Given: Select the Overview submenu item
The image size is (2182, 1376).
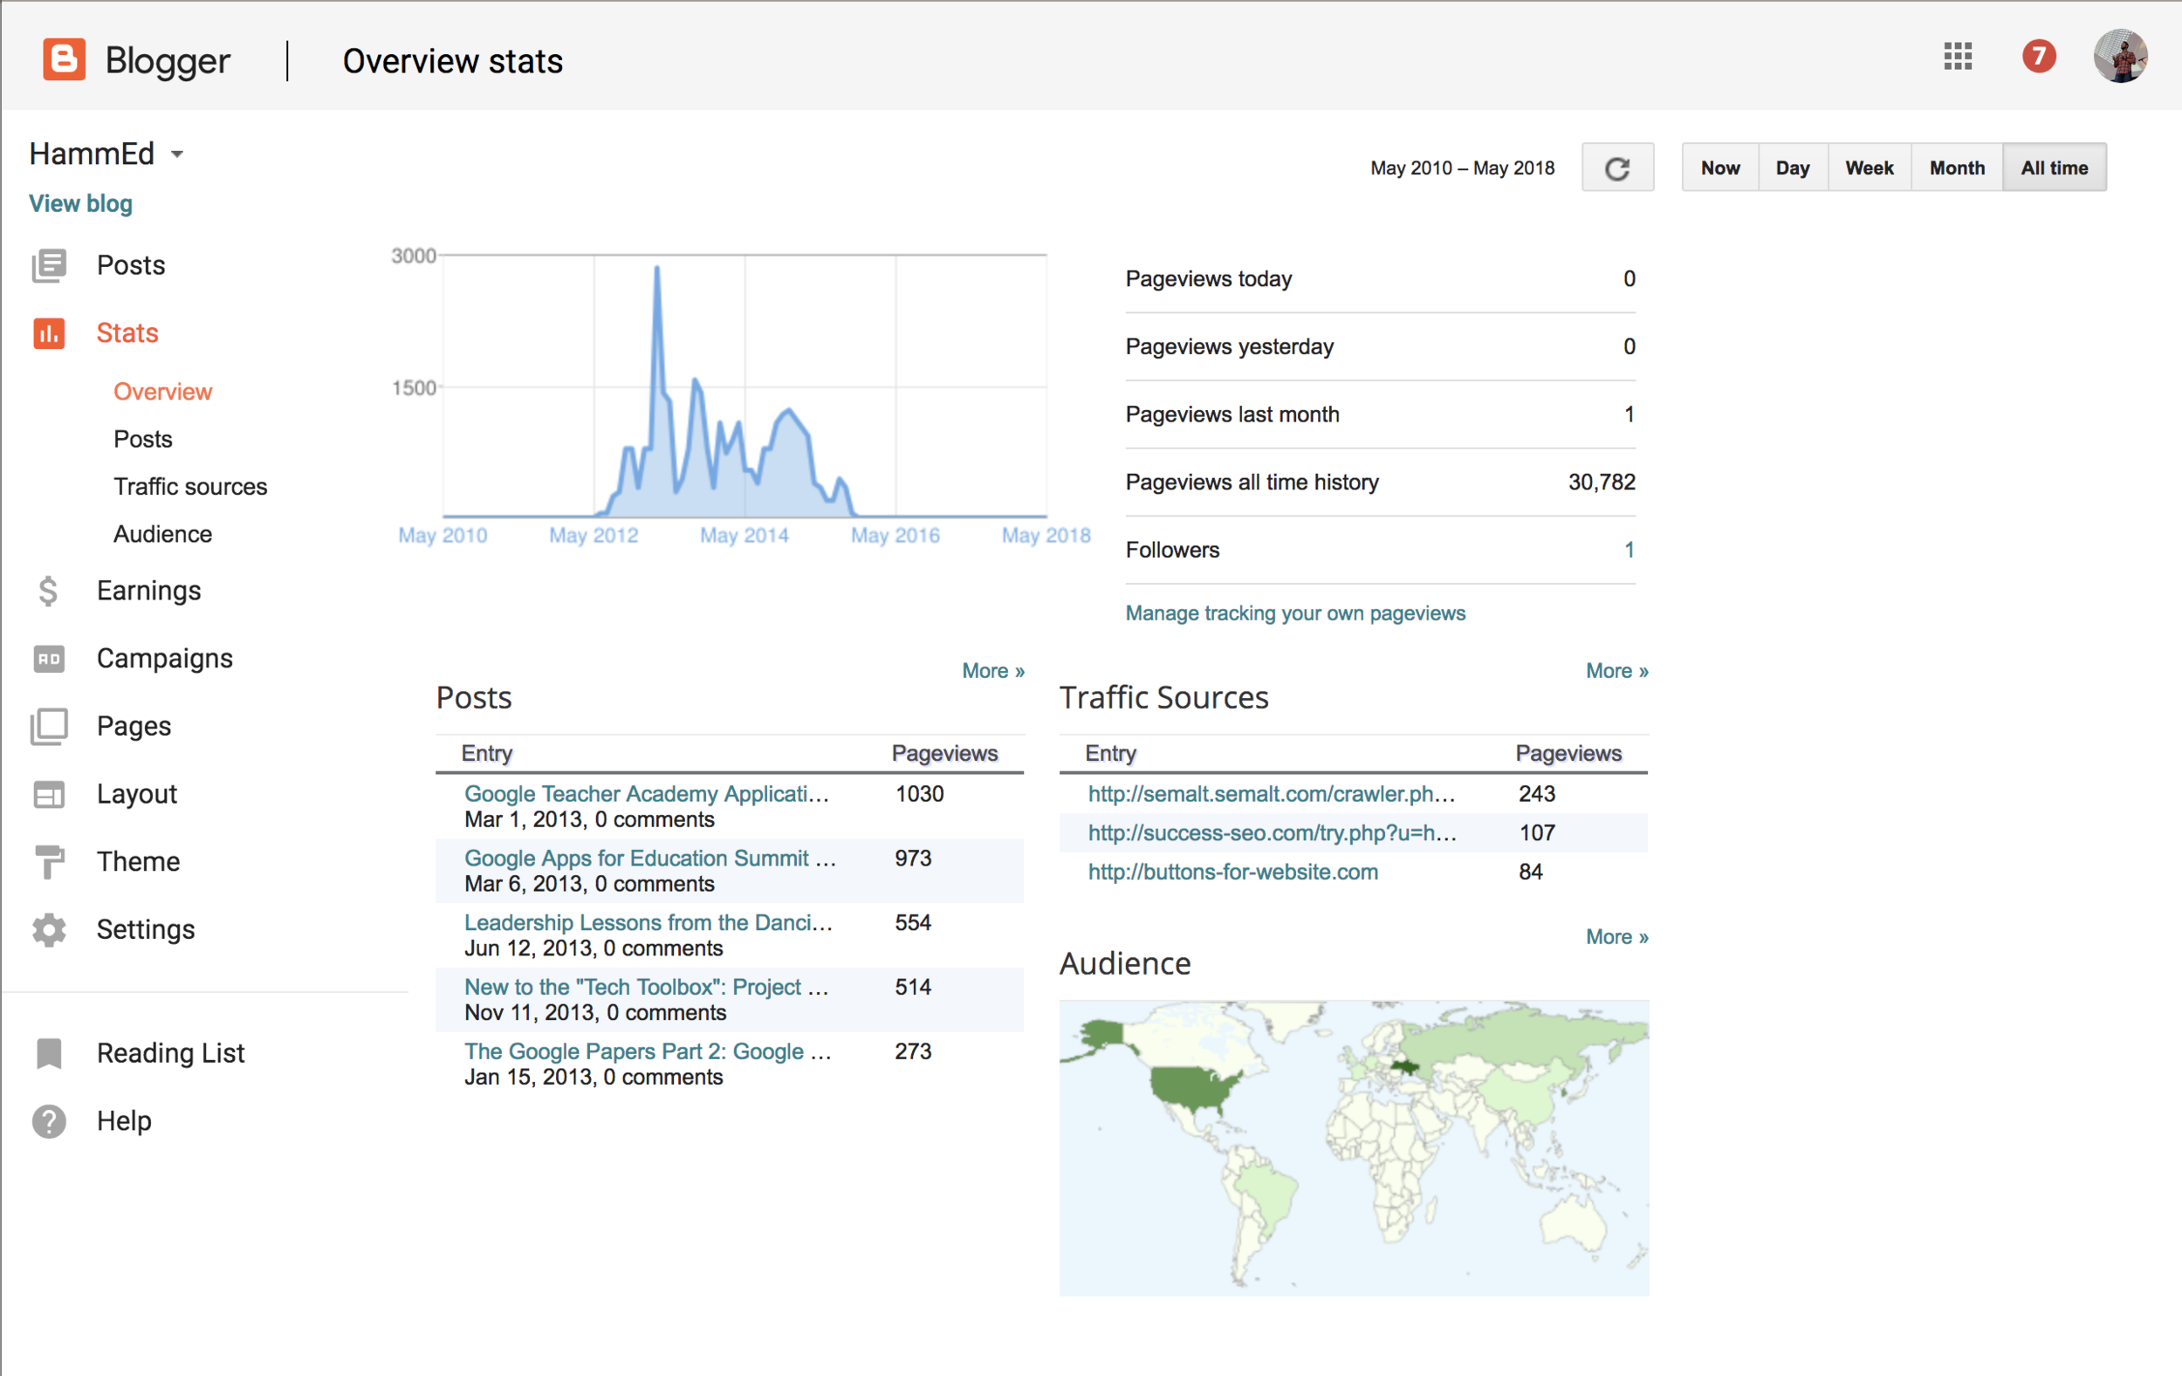Looking at the screenshot, I should pos(163,391).
